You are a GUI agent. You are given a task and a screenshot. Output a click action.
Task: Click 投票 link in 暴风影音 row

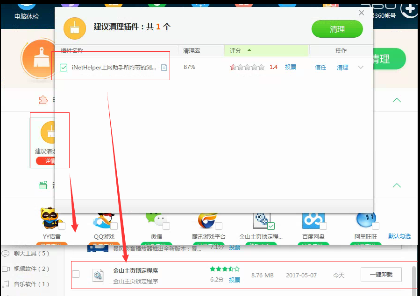(235, 248)
